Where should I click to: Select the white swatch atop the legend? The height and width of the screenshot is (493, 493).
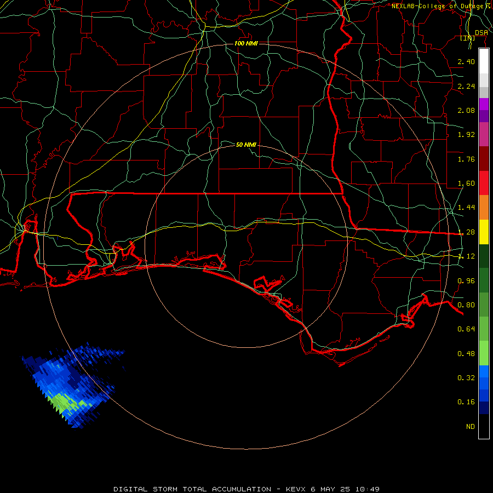(484, 61)
